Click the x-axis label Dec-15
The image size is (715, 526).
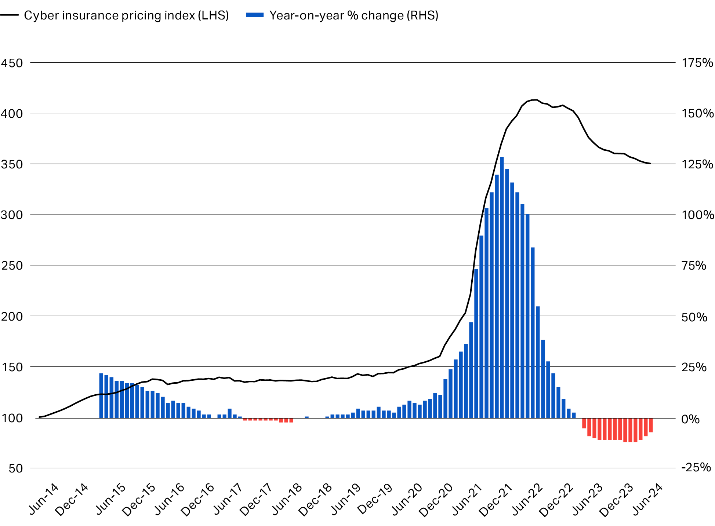(139, 500)
